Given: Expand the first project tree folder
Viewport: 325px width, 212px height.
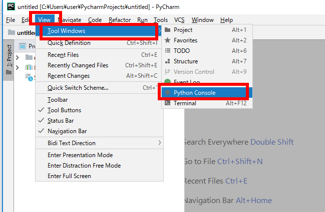Looking at the screenshot, I should (18, 57).
